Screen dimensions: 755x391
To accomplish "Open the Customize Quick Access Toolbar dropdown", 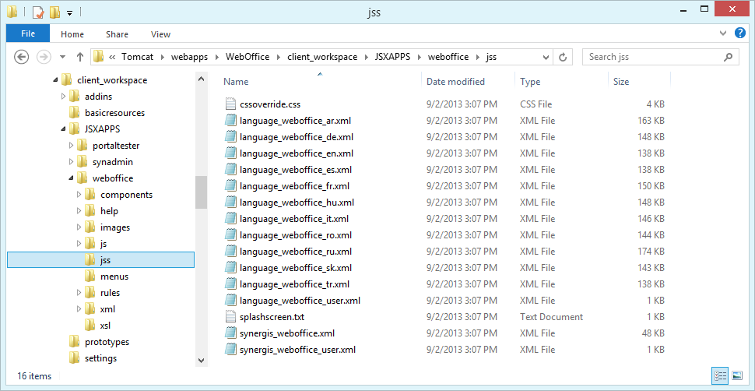I will click(x=69, y=13).
